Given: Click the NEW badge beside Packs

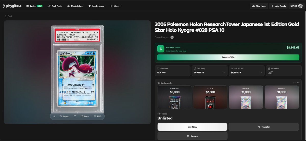Looking at the screenshot, I should [x=40, y=6].
